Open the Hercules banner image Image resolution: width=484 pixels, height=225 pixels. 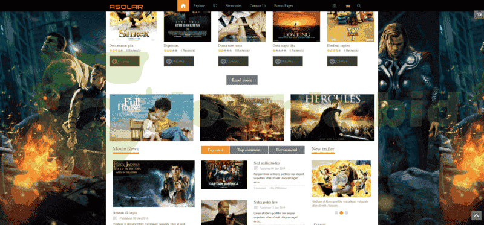[x=332, y=118]
